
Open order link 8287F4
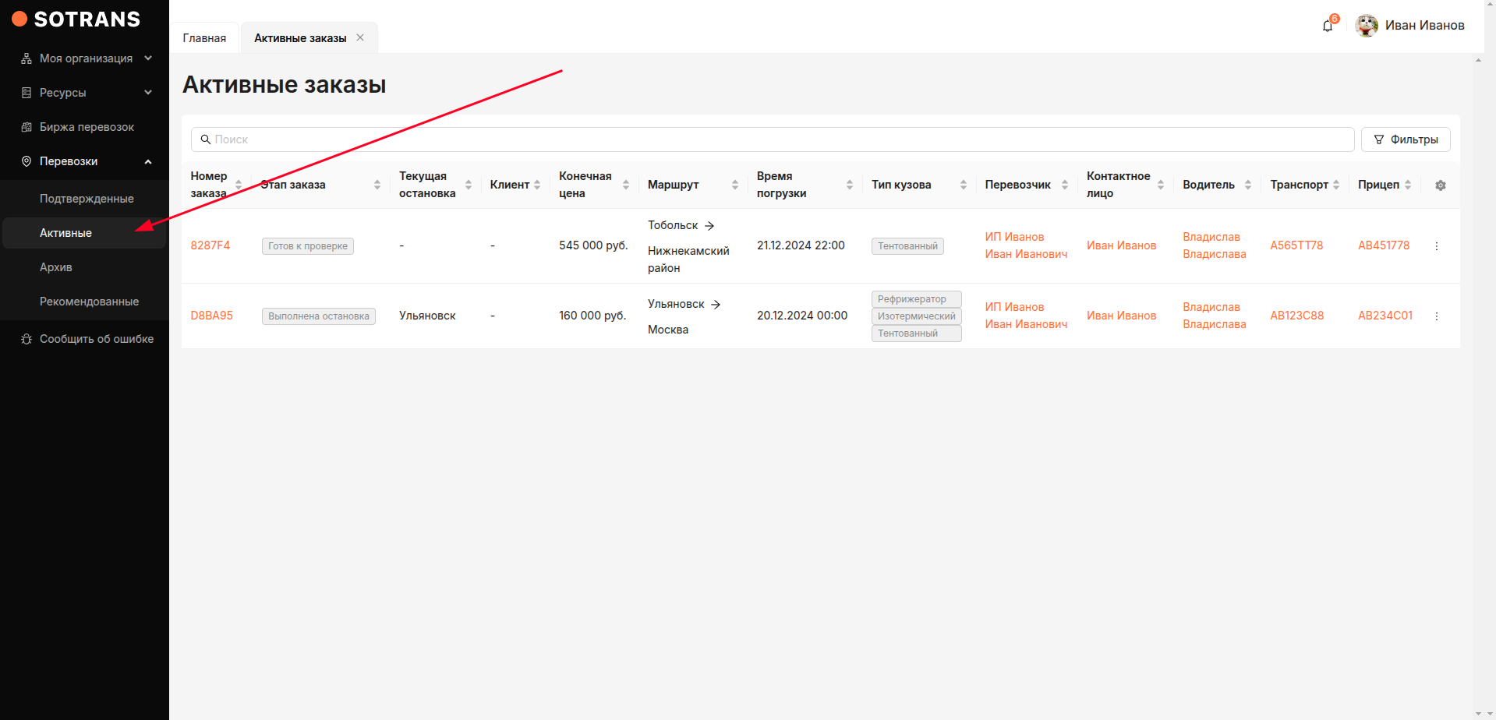coord(210,245)
